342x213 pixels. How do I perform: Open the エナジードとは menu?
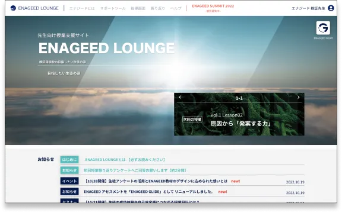click(x=82, y=8)
